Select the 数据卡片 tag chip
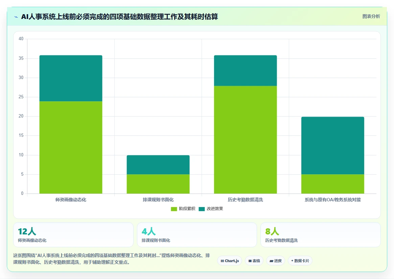 tap(300, 261)
